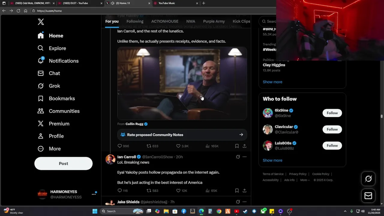Show more accounts to follow
The height and width of the screenshot is (216, 384).
(272, 160)
